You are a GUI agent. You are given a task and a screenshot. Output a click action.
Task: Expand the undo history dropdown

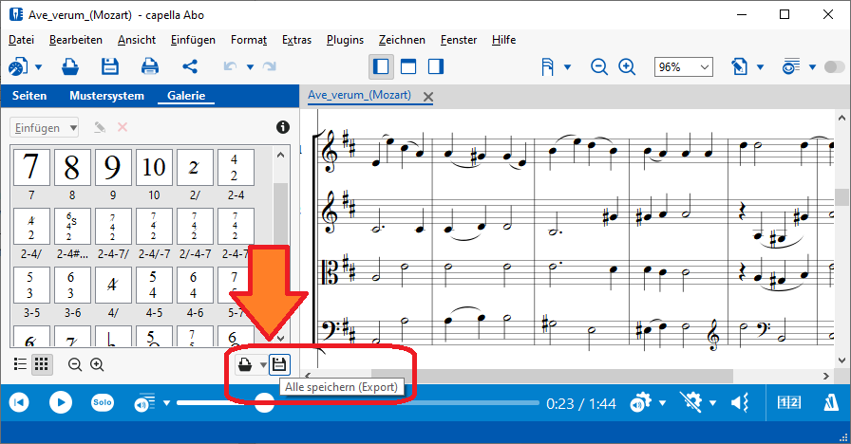pyautogui.click(x=250, y=67)
